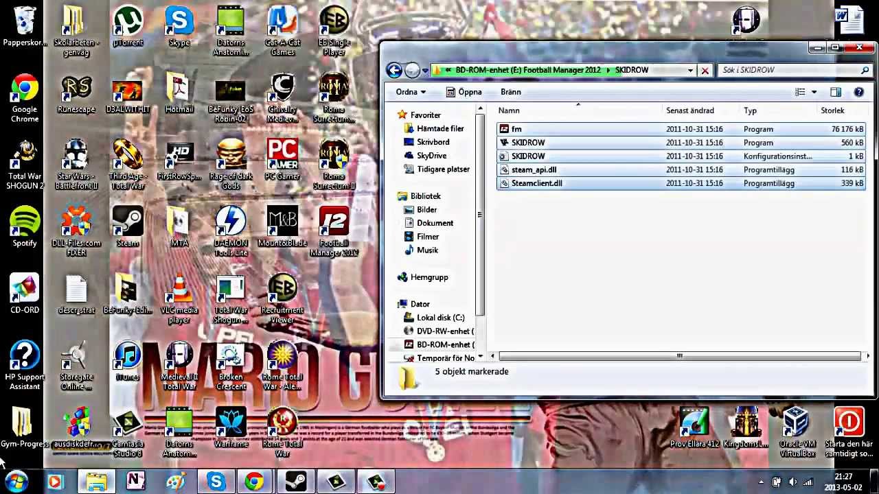879x494 pixels.
Task: Open Oracle VM VirtualBox shortcut
Action: point(797,433)
